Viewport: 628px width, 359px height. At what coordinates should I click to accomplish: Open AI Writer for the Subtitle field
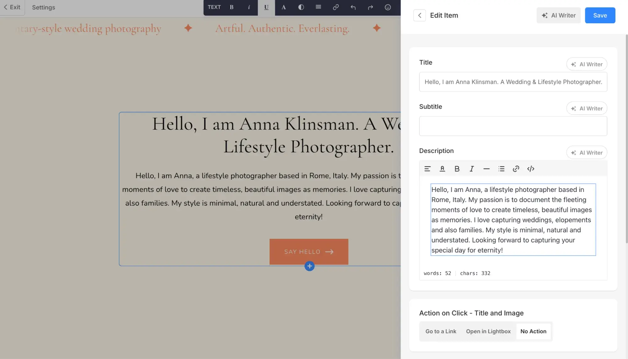click(587, 108)
